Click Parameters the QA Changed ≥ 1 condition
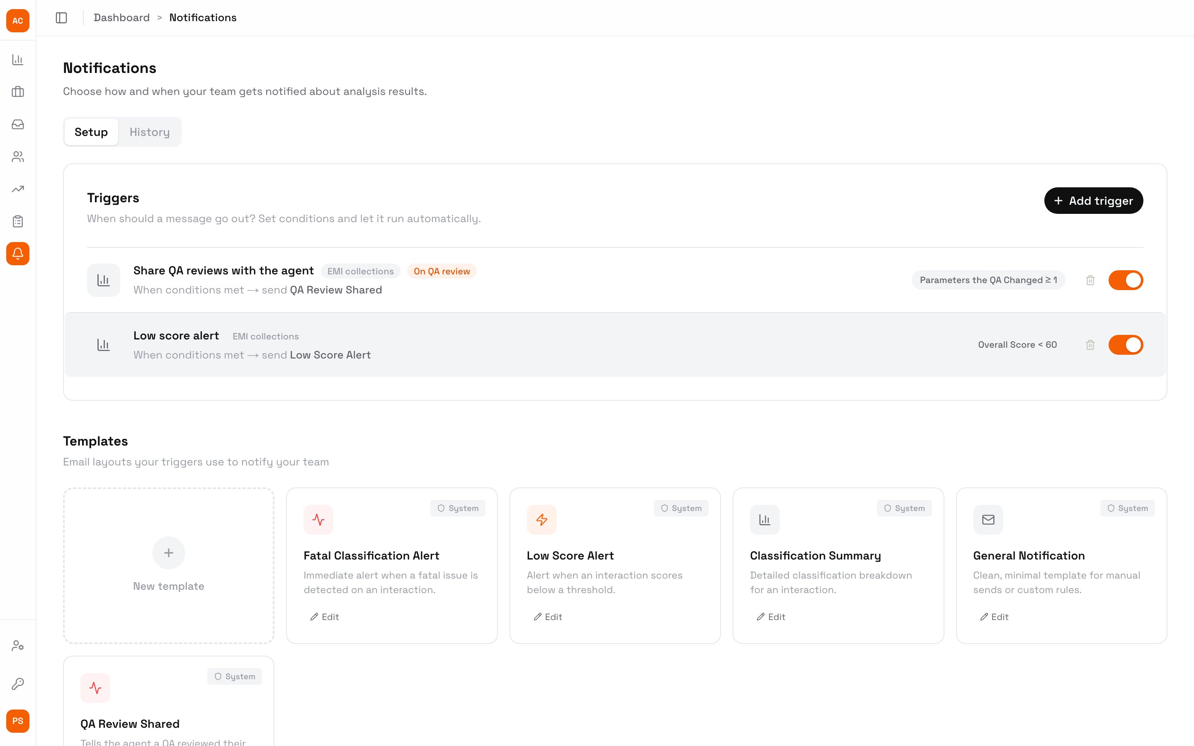This screenshot has height=746, width=1194. tap(988, 280)
